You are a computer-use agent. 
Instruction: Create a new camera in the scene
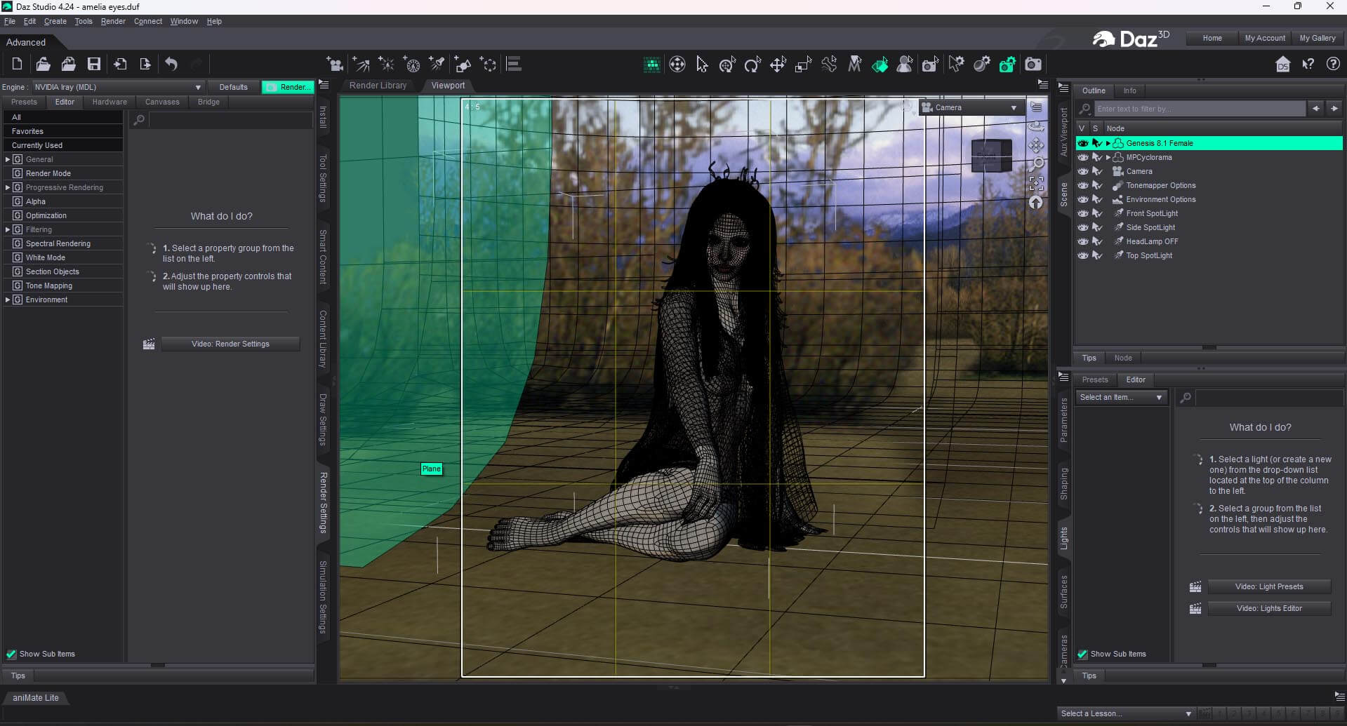[x=336, y=65]
